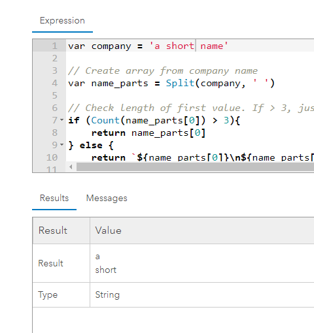Click line number 6 in the gutter
Viewport: 314px width, 333px height.
tap(54, 108)
